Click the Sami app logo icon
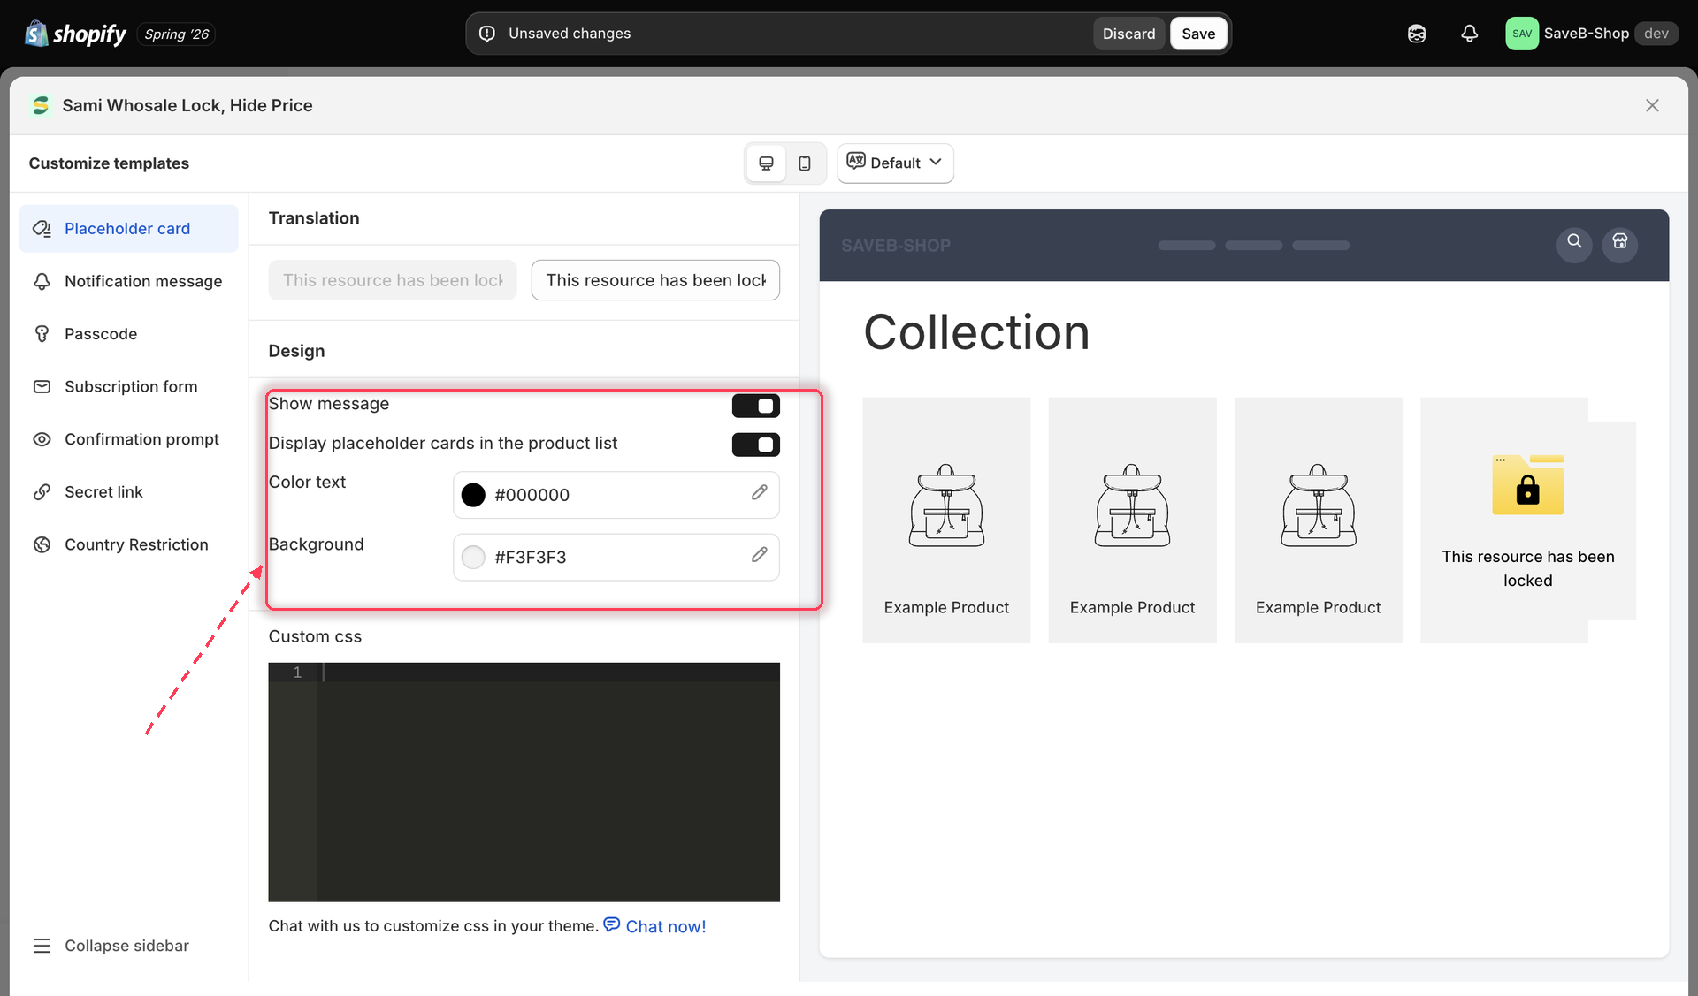 (x=41, y=105)
